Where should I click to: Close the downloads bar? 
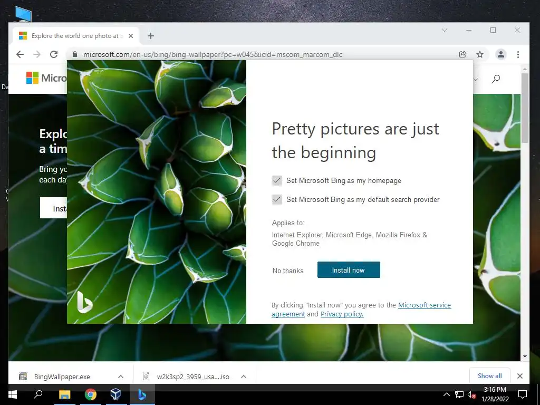click(520, 376)
